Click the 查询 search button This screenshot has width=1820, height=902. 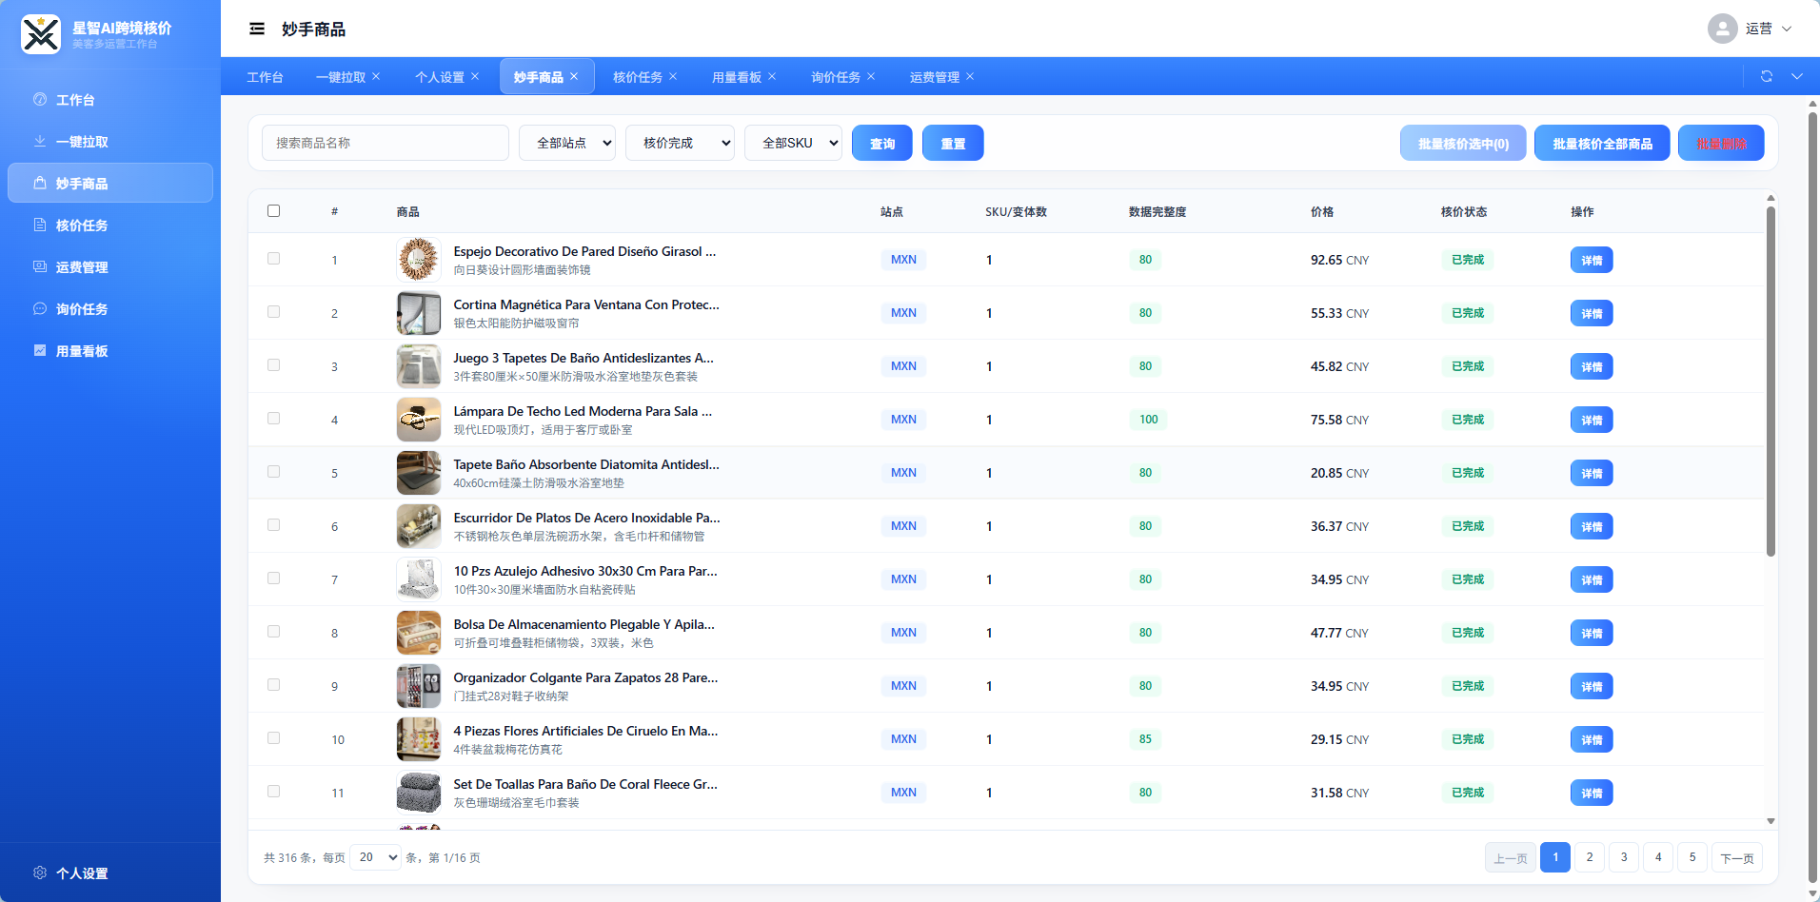point(882,143)
